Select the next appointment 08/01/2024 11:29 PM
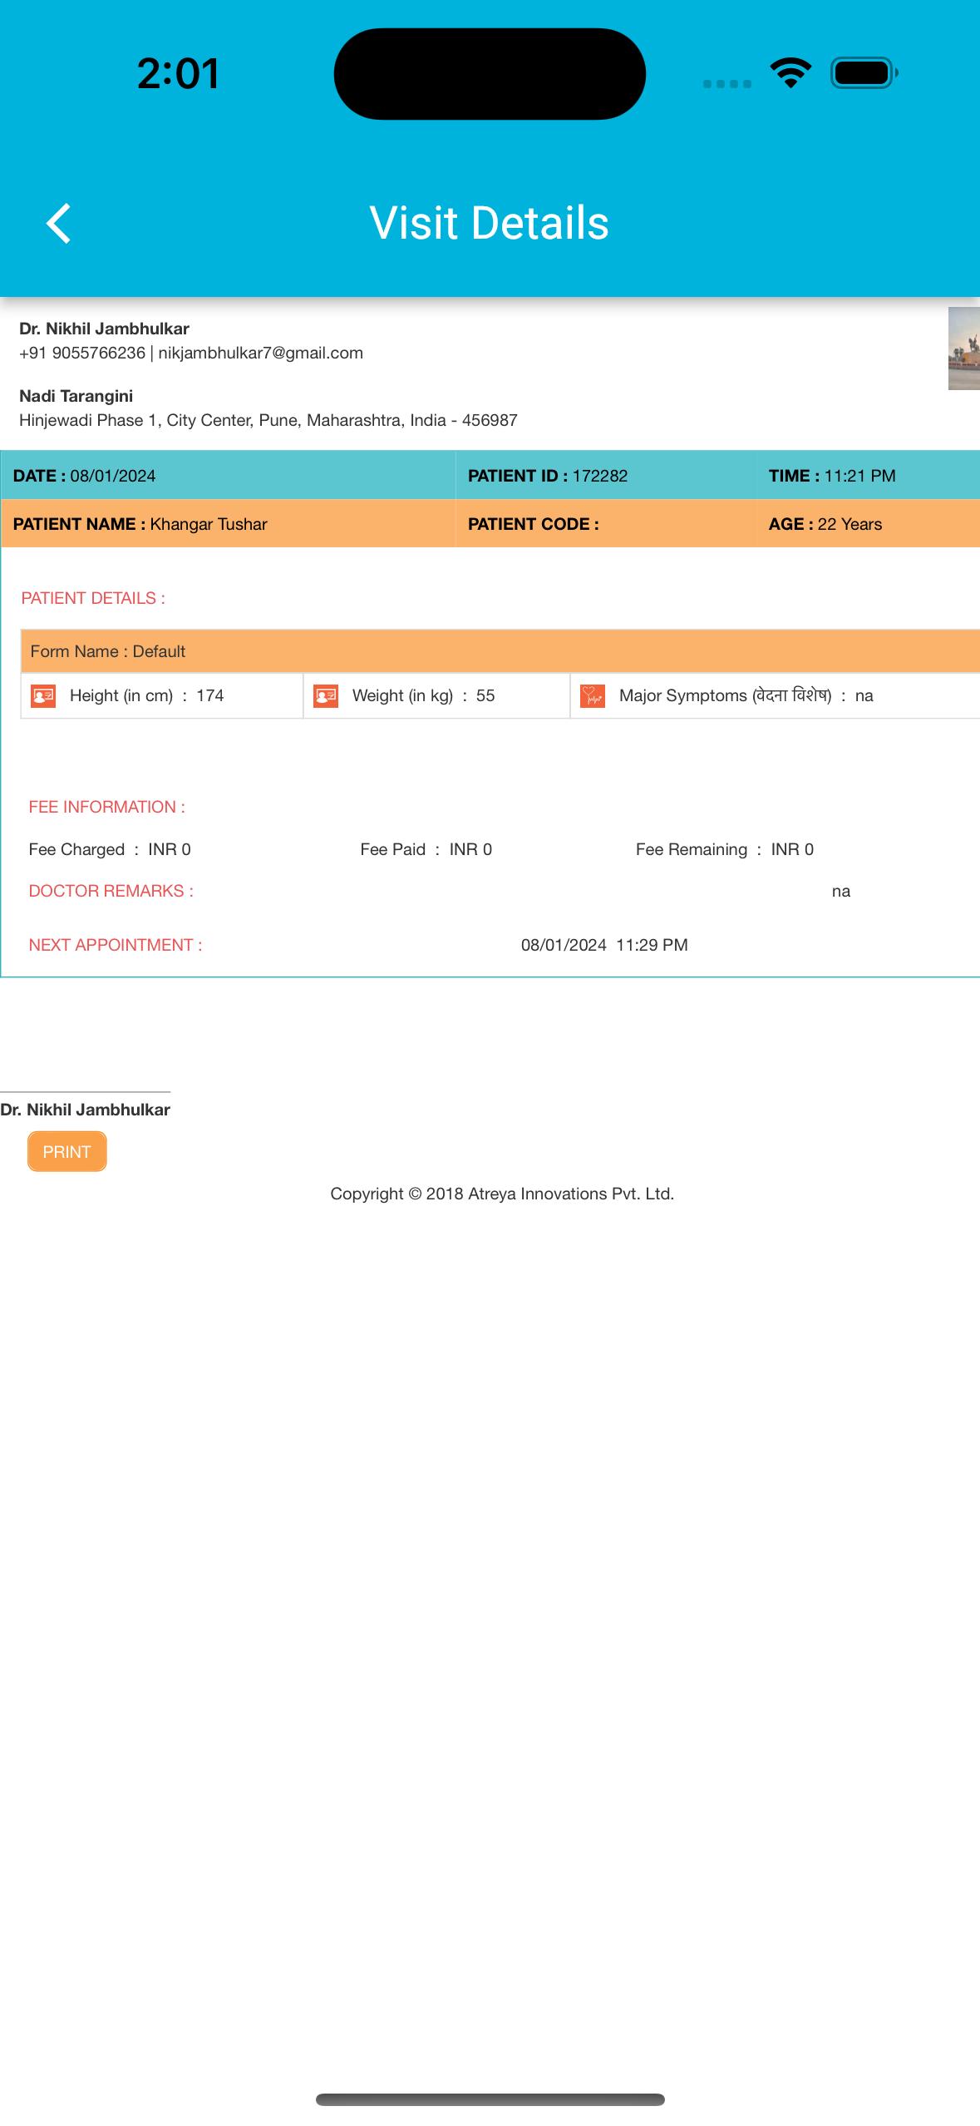This screenshot has height=2126, width=980. tap(604, 945)
